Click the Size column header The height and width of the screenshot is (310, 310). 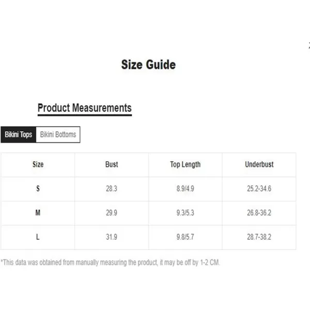pyautogui.click(x=38, y=164)
